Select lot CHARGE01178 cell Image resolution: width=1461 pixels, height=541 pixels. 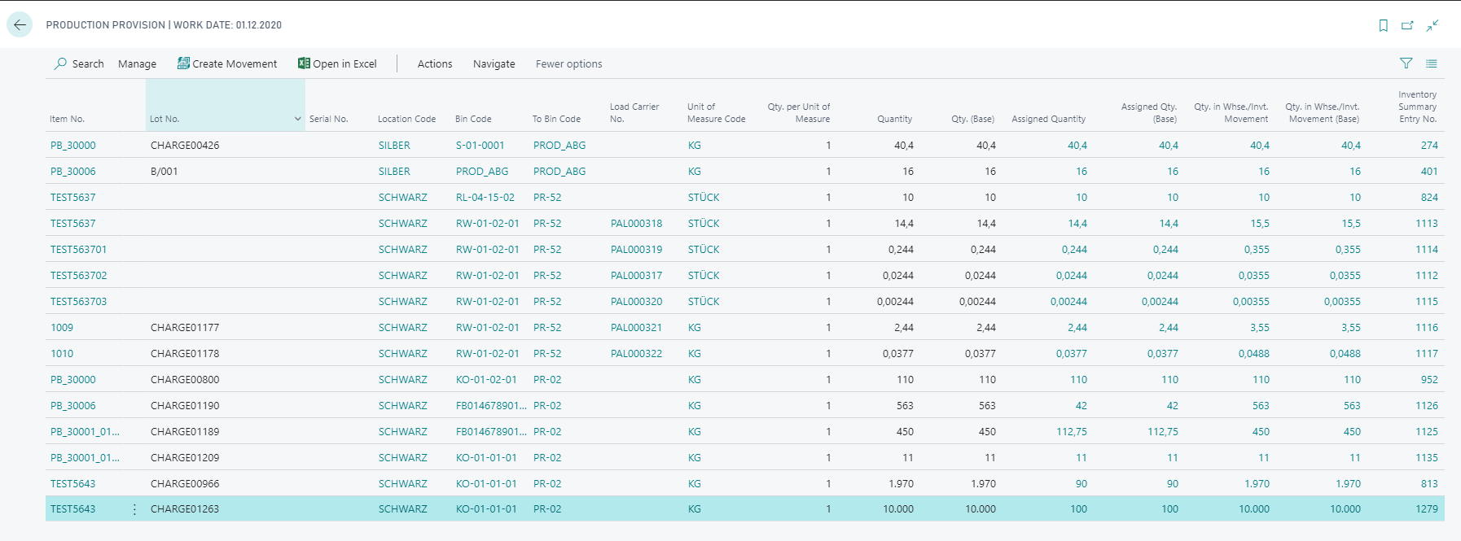tap(185, 354)
